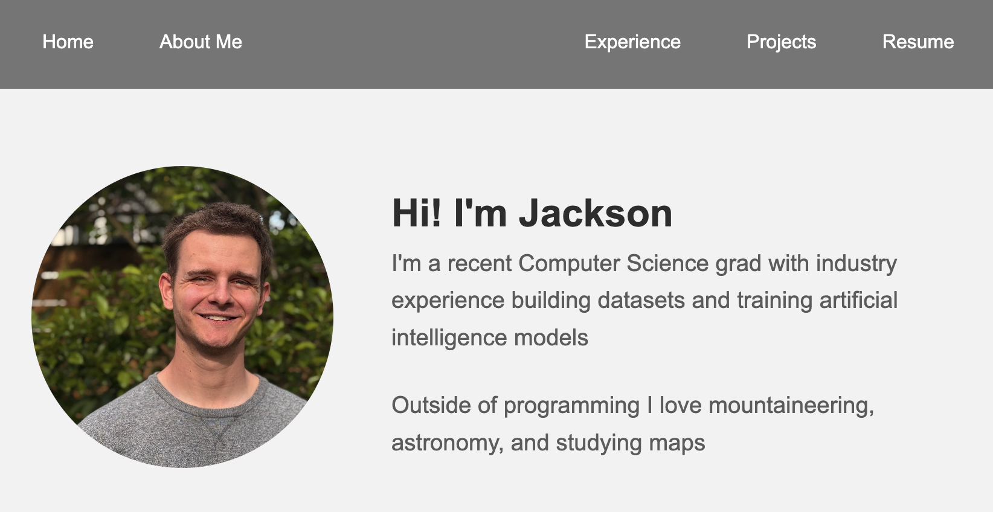Go to the About Me section
The width and height of the screenshot is (993, 512).
201,42
